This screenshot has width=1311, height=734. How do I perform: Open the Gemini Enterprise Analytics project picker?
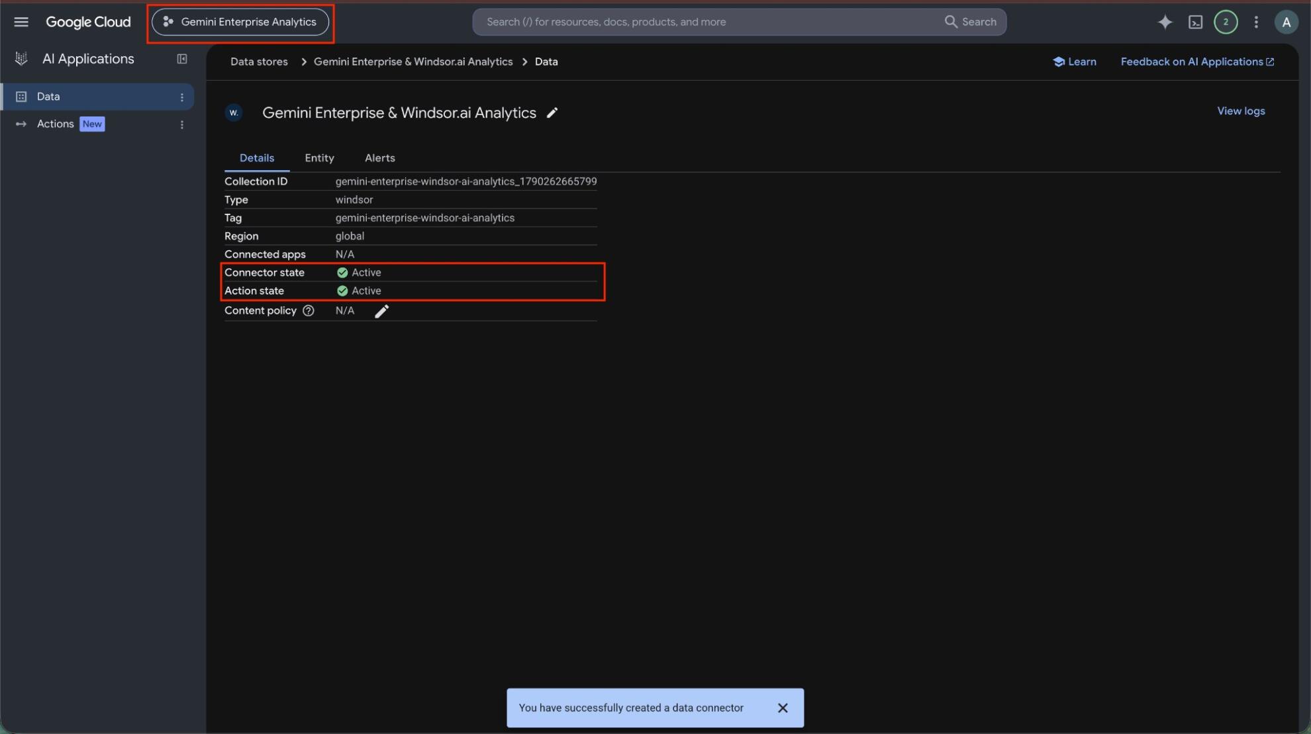click(240, 22)
